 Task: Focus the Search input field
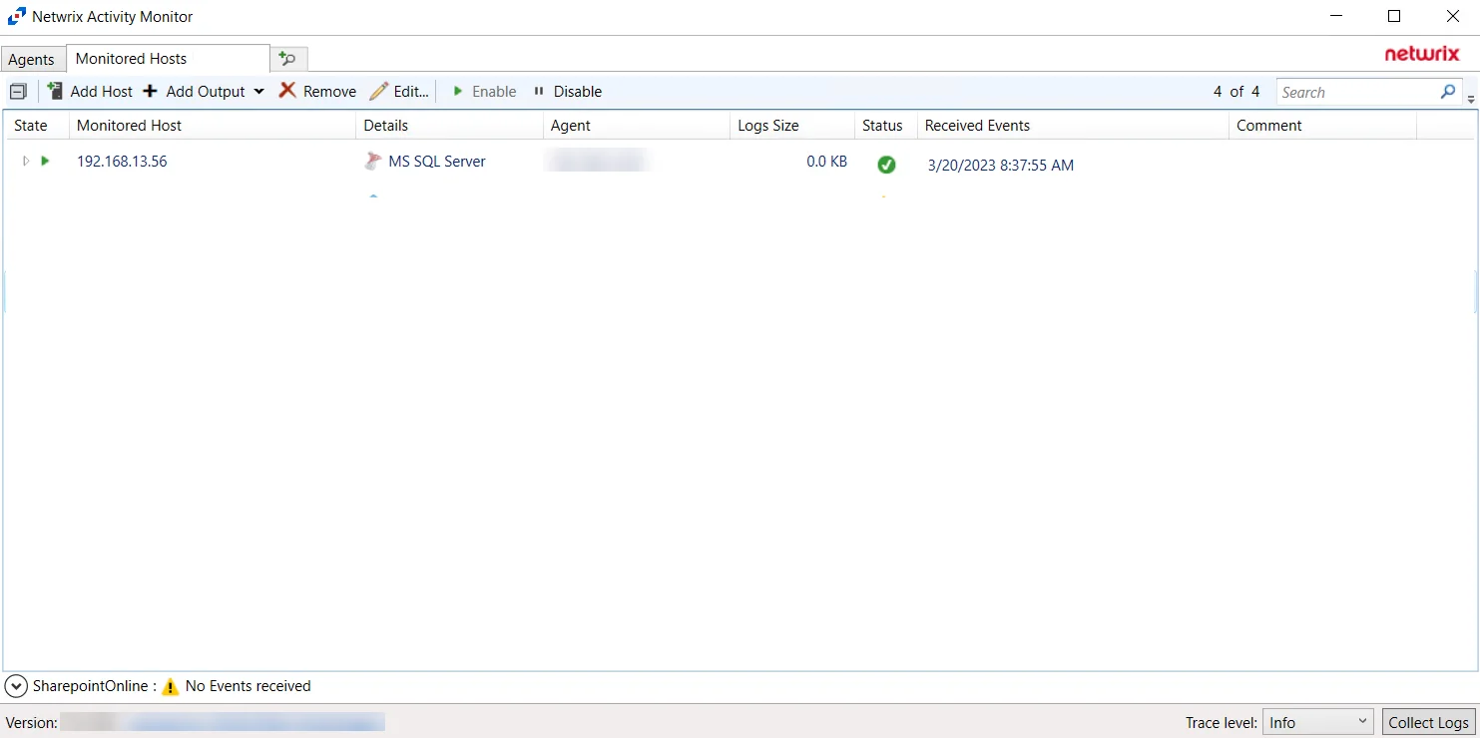[x=1357, y=92]
